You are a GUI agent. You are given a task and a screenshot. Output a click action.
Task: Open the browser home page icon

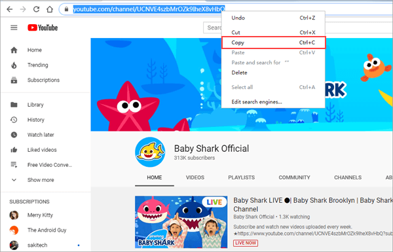coord(50,9)
